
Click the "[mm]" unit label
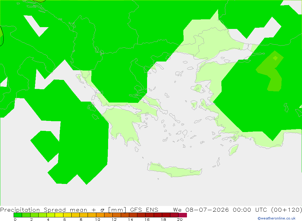pos(117,210)
